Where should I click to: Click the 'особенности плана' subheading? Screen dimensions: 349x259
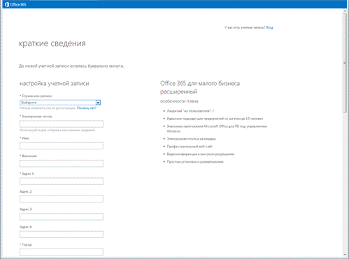point(179,101)
